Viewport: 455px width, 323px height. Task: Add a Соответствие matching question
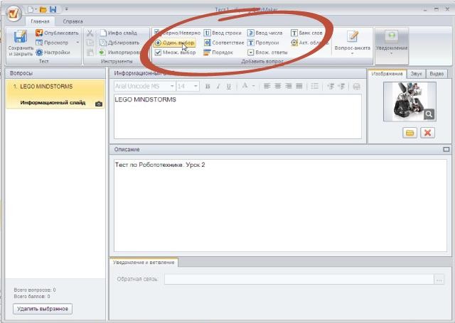224,43
